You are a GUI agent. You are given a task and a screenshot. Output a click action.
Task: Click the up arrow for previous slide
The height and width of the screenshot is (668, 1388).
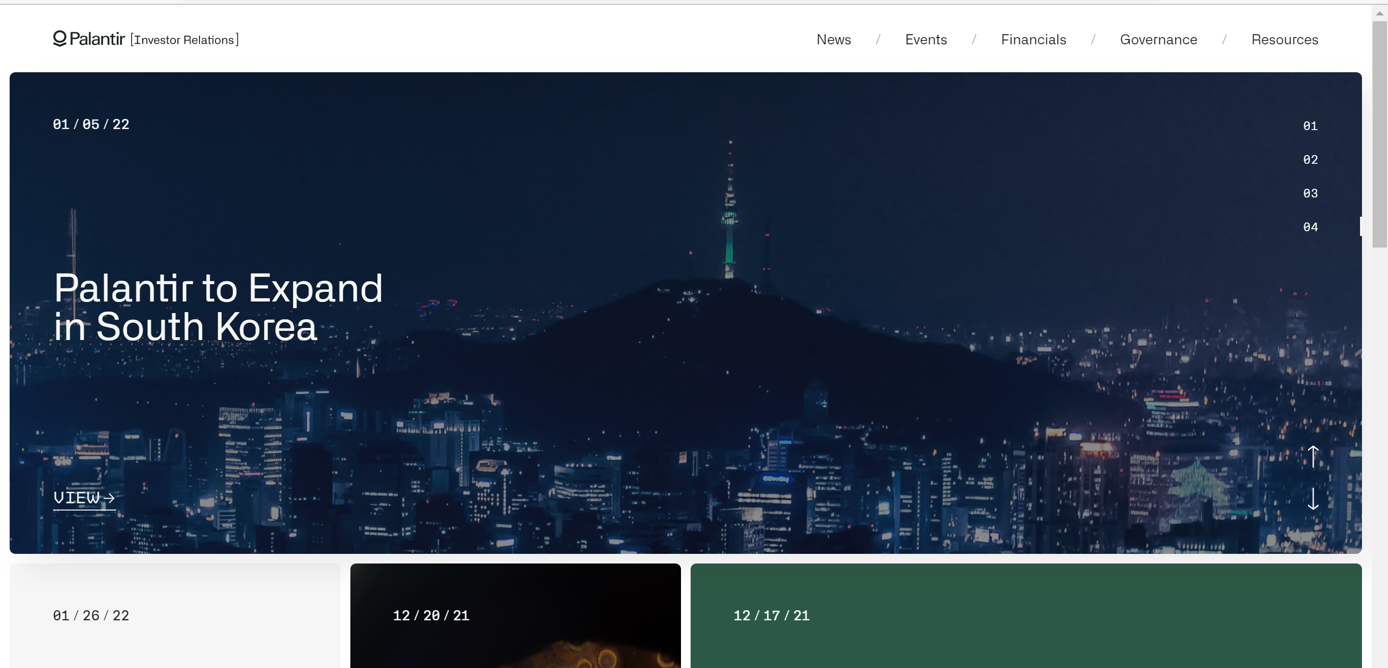[x=1313, y=457]
